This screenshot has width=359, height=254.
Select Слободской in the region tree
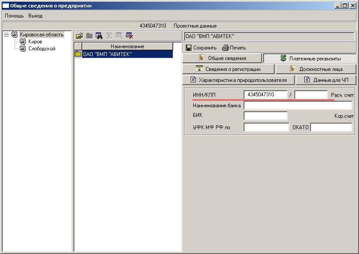[42, 49]
